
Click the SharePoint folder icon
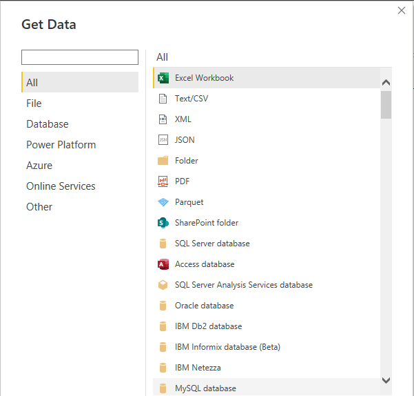tap(163, 223)
